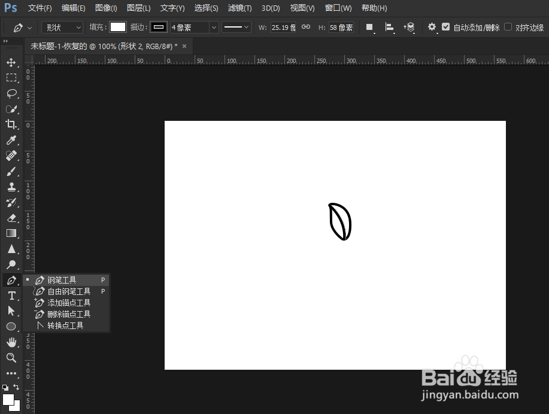This screenshot has width=549, height=414.
Task: Choose 添加锚点工具 from the flyout
Action: pos(66,303)
